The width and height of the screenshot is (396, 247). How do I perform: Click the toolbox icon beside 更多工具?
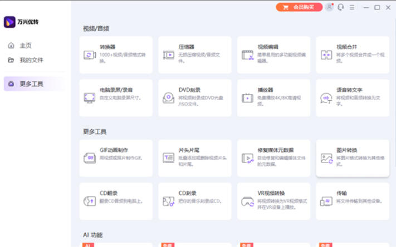(11, 84)
